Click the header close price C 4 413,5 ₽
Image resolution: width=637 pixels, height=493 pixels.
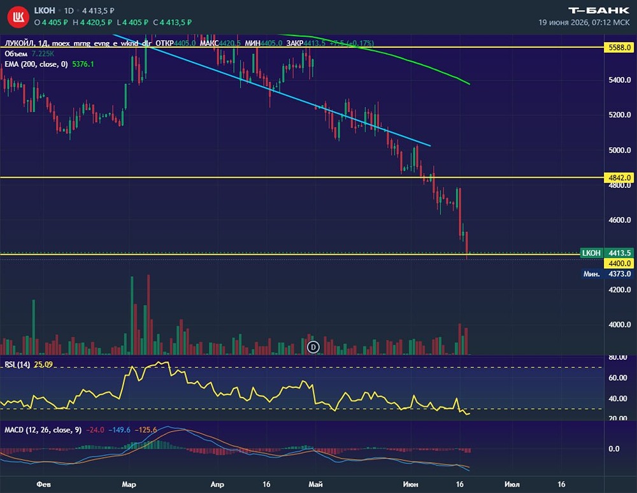pyautogui.click(x=172, y=23)
